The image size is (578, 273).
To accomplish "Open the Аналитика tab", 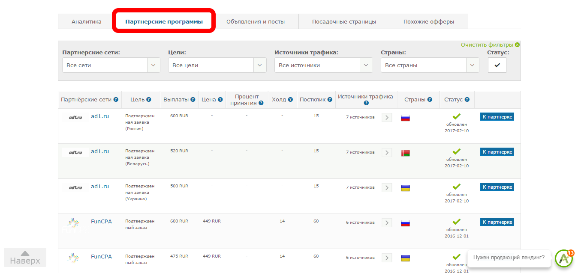I will pos(86,21).
